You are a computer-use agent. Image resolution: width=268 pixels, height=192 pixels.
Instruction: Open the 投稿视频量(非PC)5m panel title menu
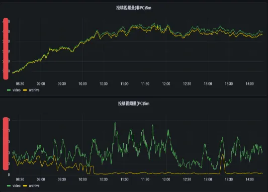click(x=134, y=8)
